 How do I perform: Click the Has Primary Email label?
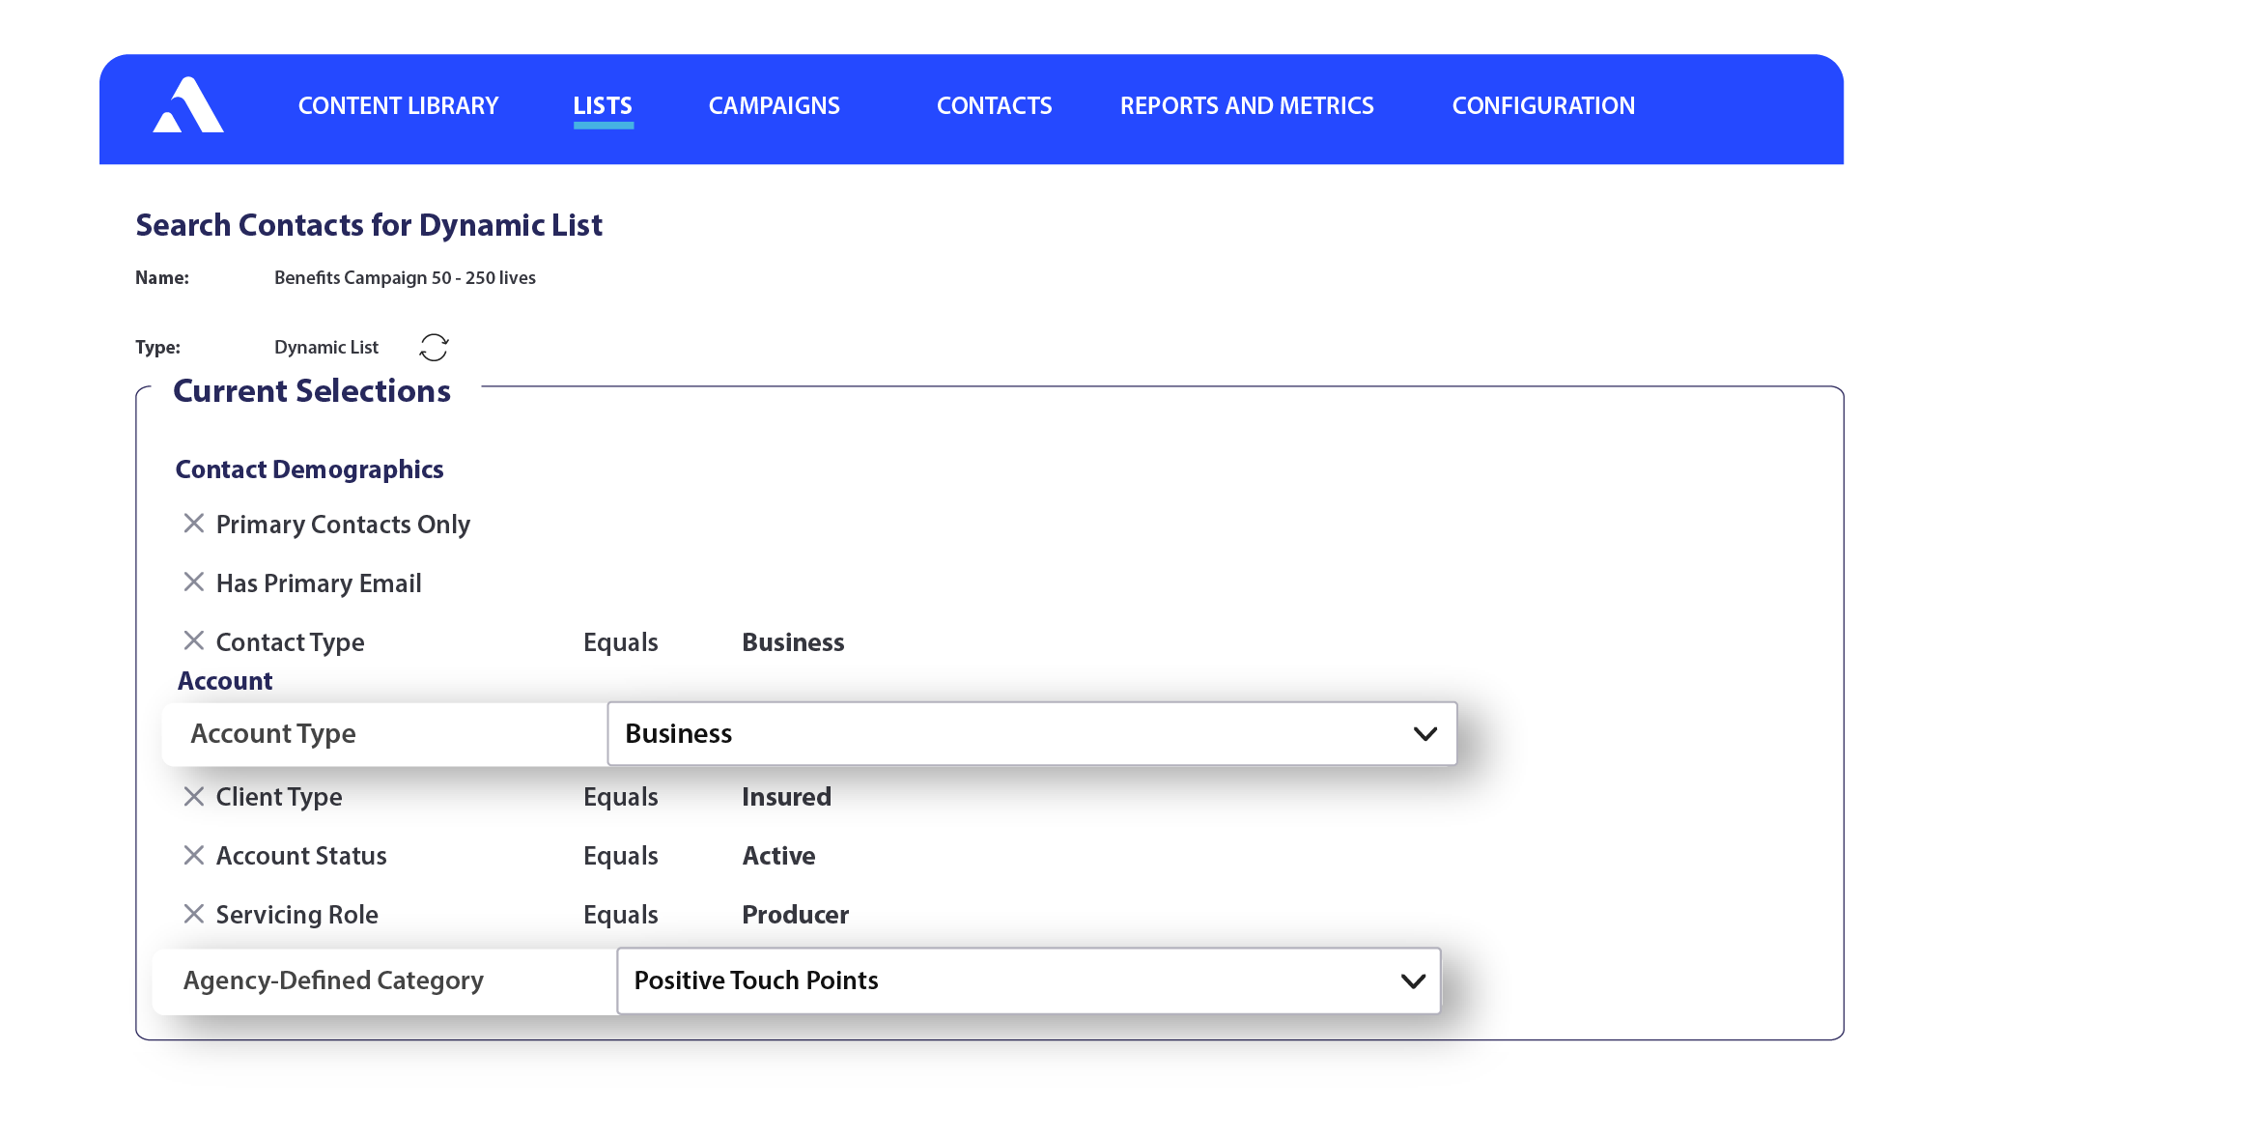point(319,583)
